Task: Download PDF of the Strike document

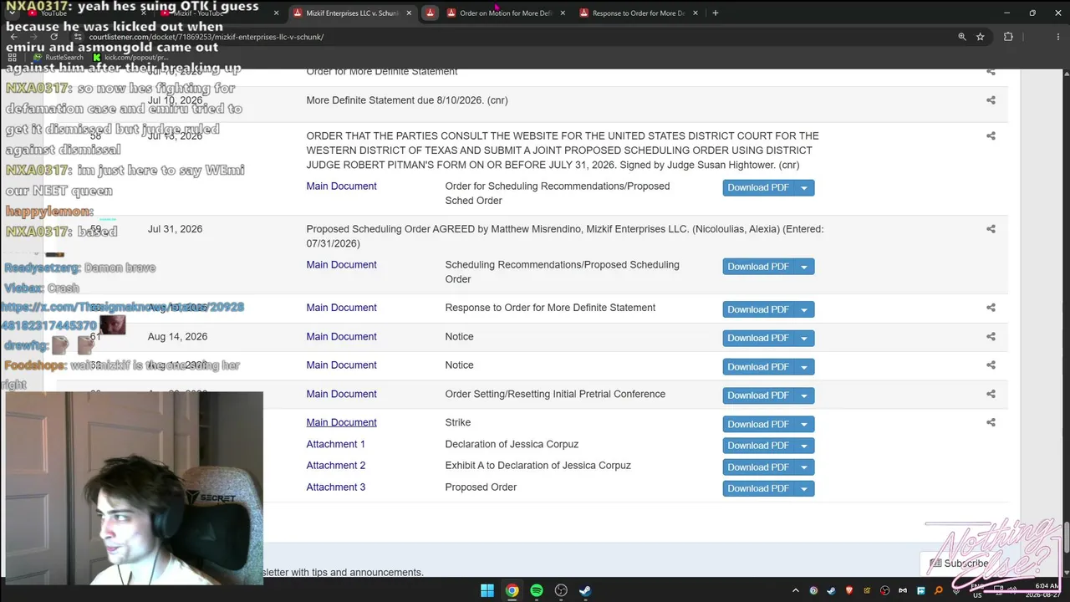Action: [758, 424]
